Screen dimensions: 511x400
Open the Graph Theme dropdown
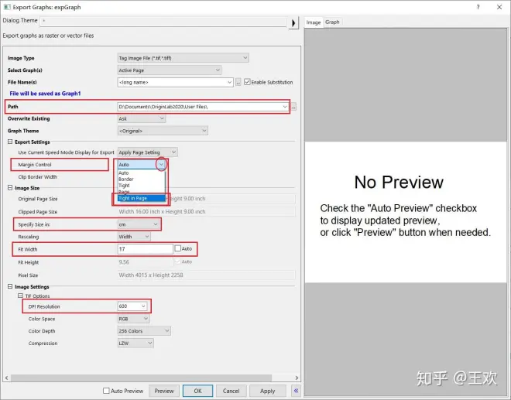pyautogui.click(x=163, y=131)
